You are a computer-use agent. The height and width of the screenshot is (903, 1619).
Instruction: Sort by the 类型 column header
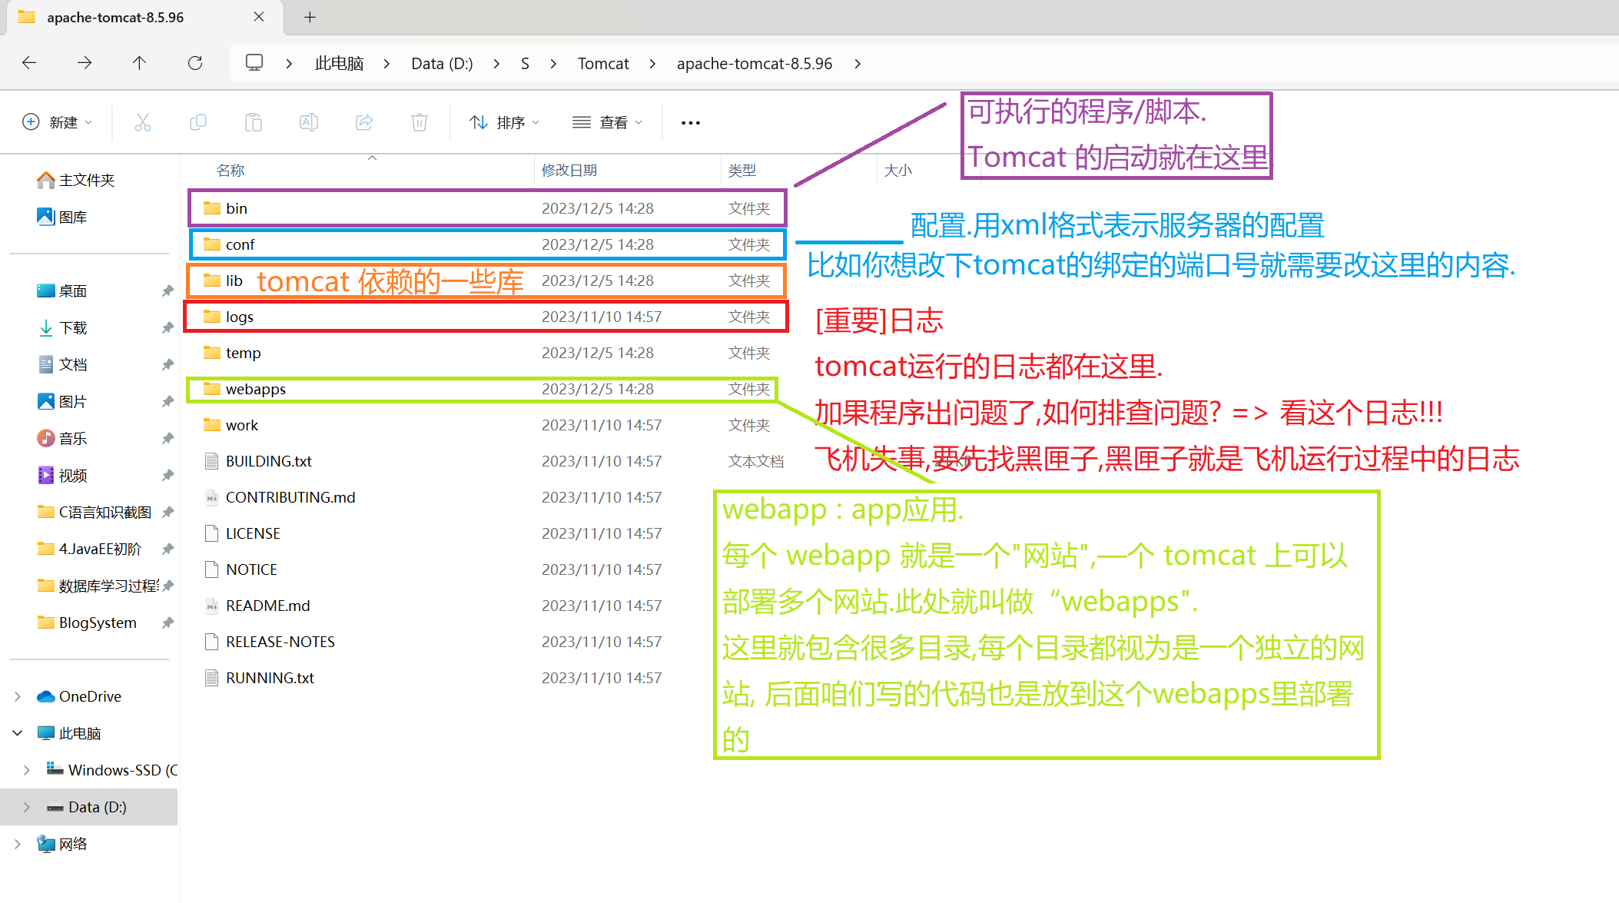(742, 170)
